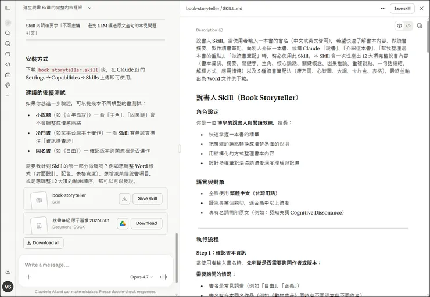
Task: Open the three-dots menu for SKILL.md
Action: coord(383,9)
